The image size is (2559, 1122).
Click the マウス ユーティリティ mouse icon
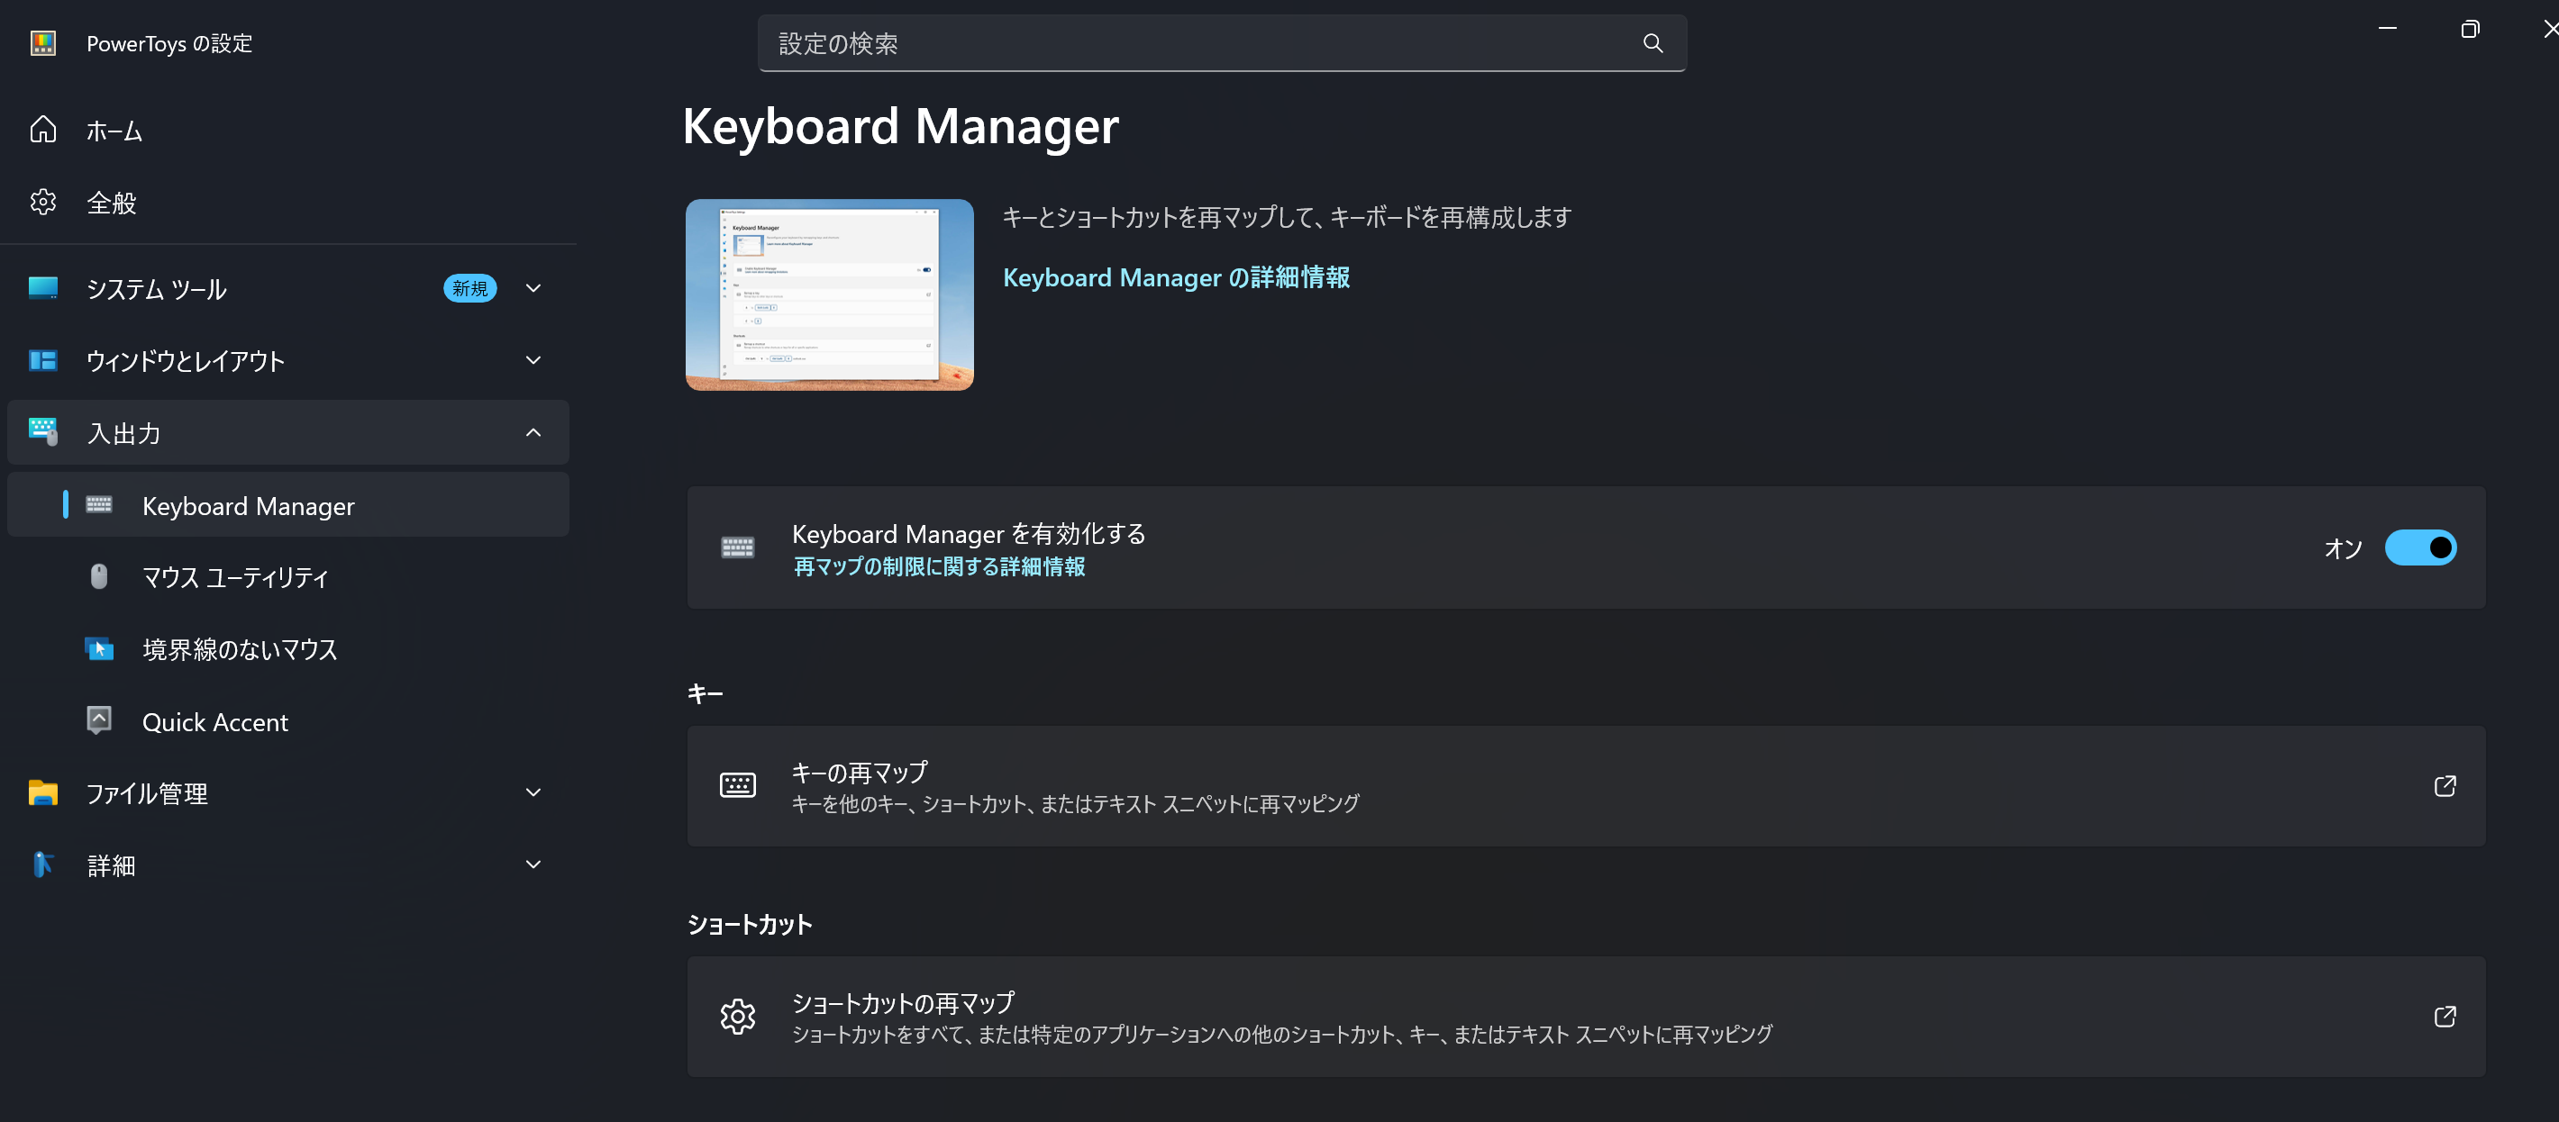[99, 577]
